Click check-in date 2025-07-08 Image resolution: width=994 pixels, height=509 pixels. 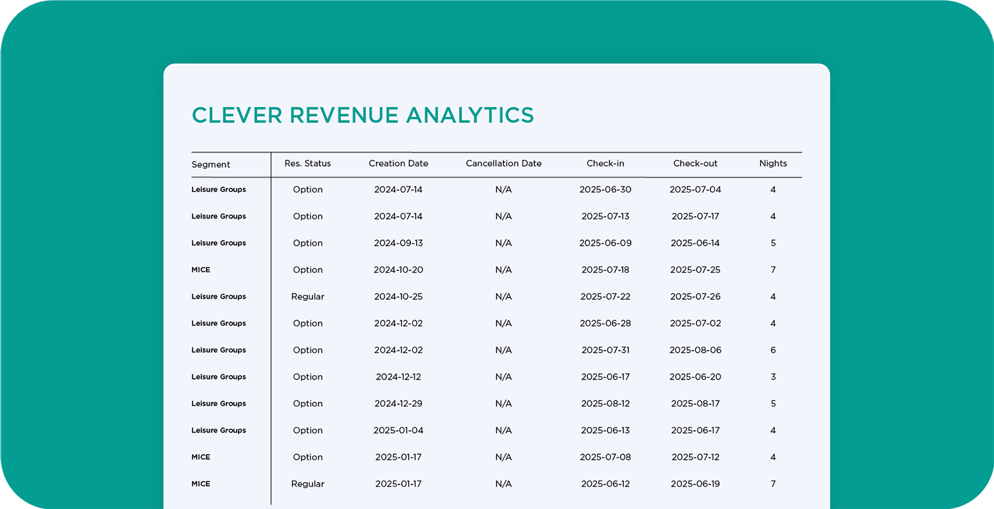coord(606,457)
